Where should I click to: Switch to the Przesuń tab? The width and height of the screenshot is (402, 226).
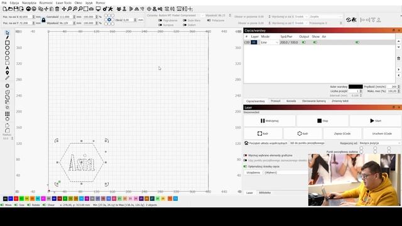tap(276, 101)
